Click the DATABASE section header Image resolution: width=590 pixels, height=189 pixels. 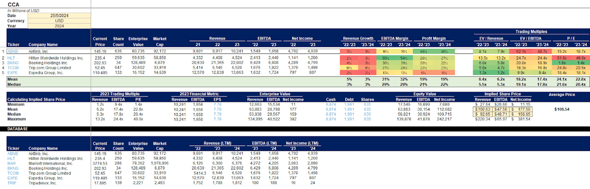click(18, 129)
